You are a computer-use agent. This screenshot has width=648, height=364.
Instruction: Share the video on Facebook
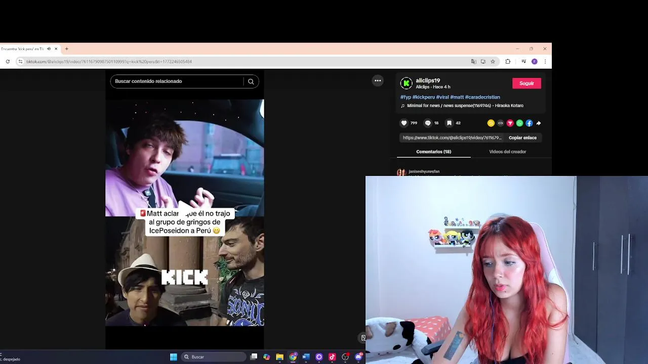pos(529,123)
